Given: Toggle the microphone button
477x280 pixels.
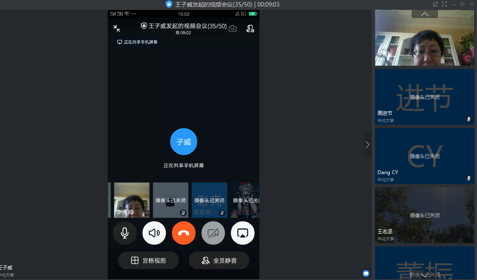Looking at the screenshot, I should (x=125, y=233).
